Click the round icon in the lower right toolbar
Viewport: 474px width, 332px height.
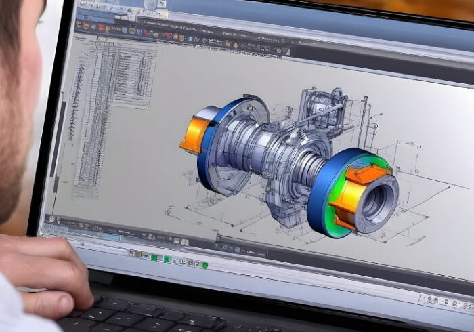pyautogui.click(x=237, y=250)
